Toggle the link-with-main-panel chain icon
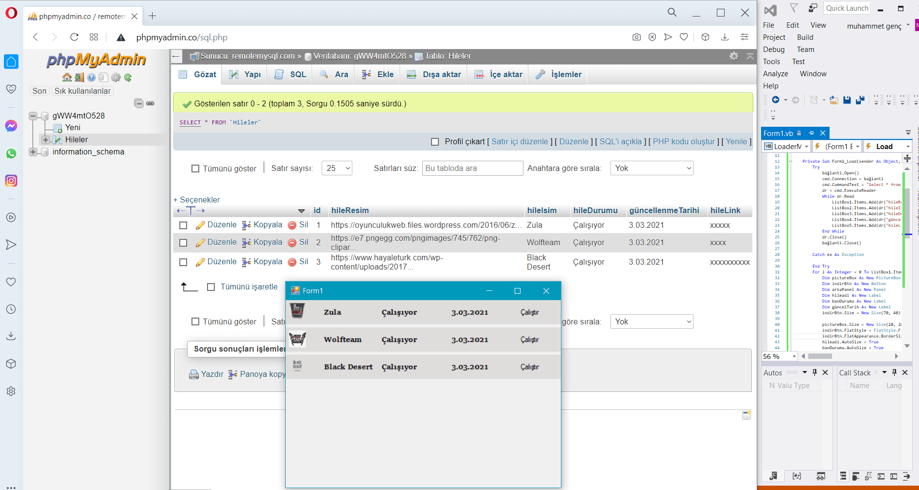 [x=150, y=103]
